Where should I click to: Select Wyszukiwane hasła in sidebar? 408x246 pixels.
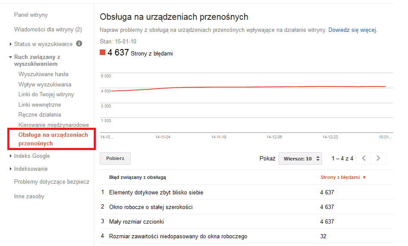point(43,74)
